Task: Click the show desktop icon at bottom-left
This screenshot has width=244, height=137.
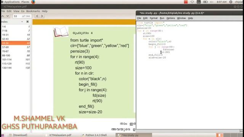Action: point(3,135)
